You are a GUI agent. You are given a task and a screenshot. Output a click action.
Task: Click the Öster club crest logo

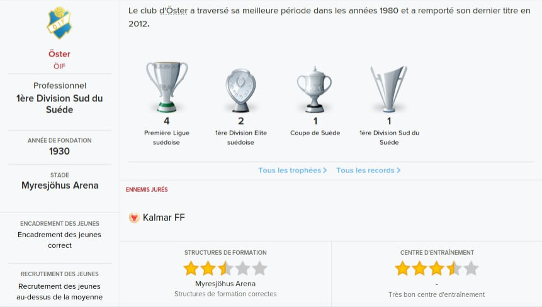59,23
